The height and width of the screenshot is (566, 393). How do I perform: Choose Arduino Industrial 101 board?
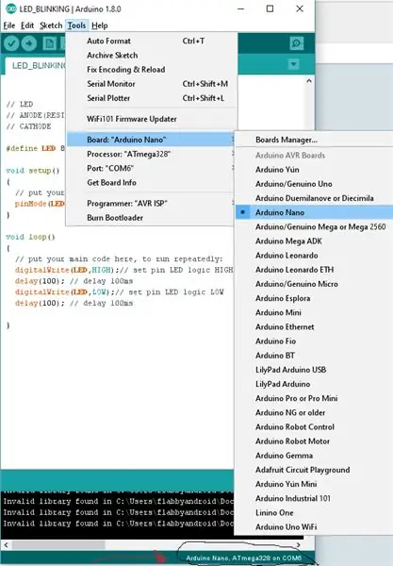[x=314, y=498]
